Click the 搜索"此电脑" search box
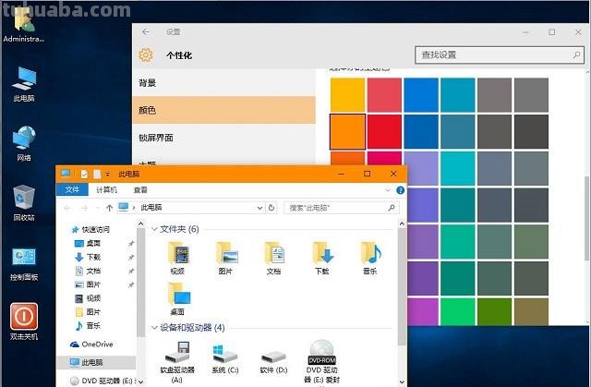 coord(342,208)
